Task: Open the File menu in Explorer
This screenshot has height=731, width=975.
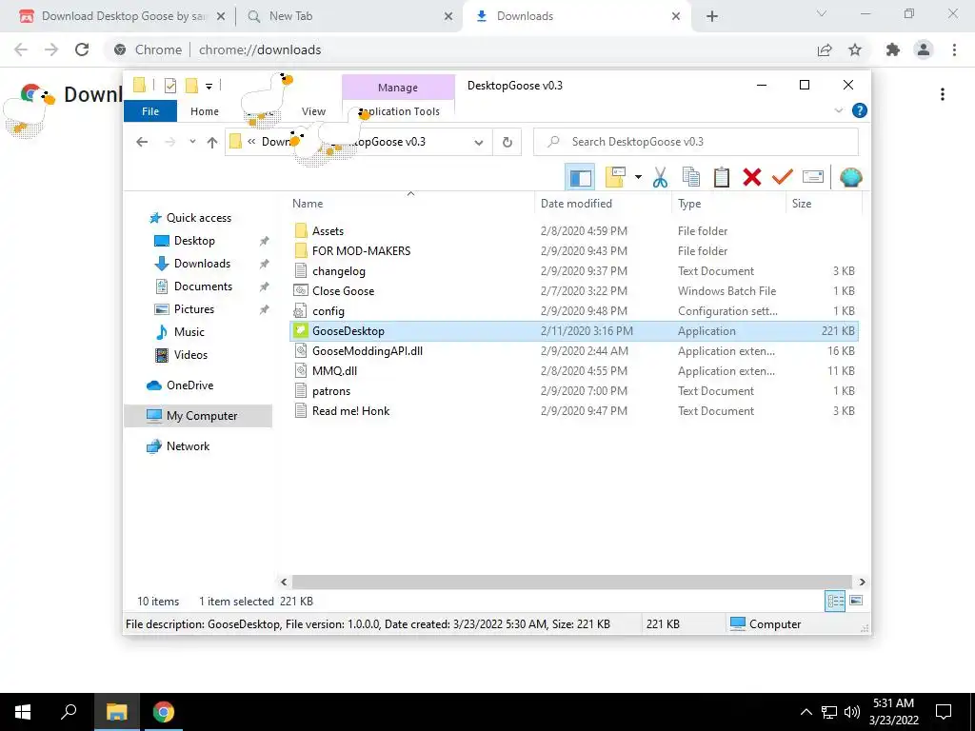Action: tap(150, 111)
